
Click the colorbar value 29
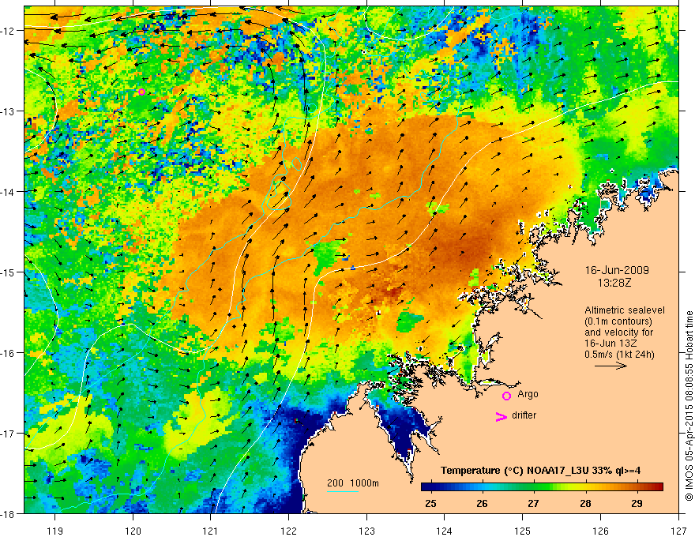pyautogui.click(x=637, y=503)
